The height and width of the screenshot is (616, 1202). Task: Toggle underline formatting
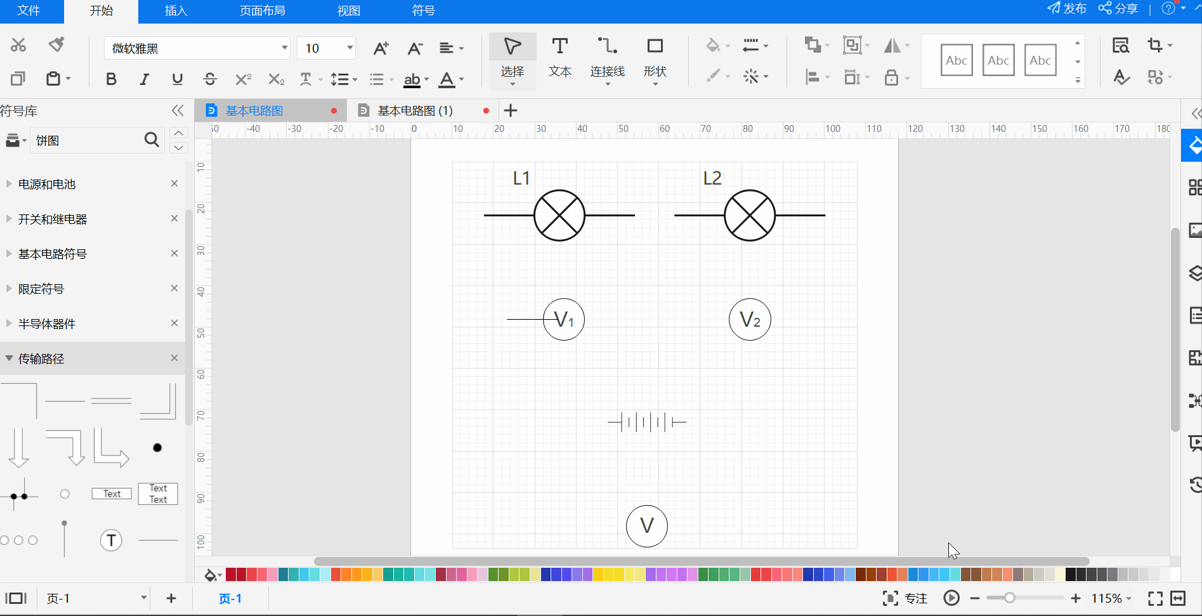[178, 79]
